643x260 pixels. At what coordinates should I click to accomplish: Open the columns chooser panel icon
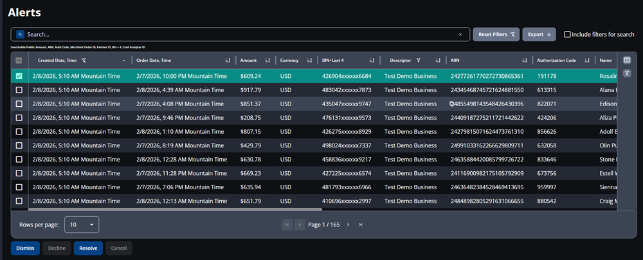[626, 60]
